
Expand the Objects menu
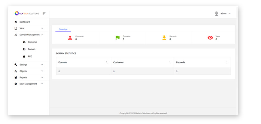(x=28, y=71)
